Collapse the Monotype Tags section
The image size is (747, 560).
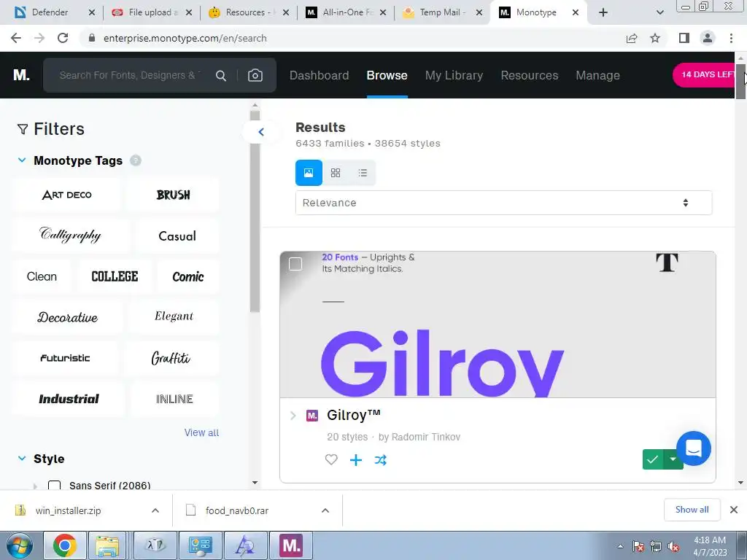22,160
